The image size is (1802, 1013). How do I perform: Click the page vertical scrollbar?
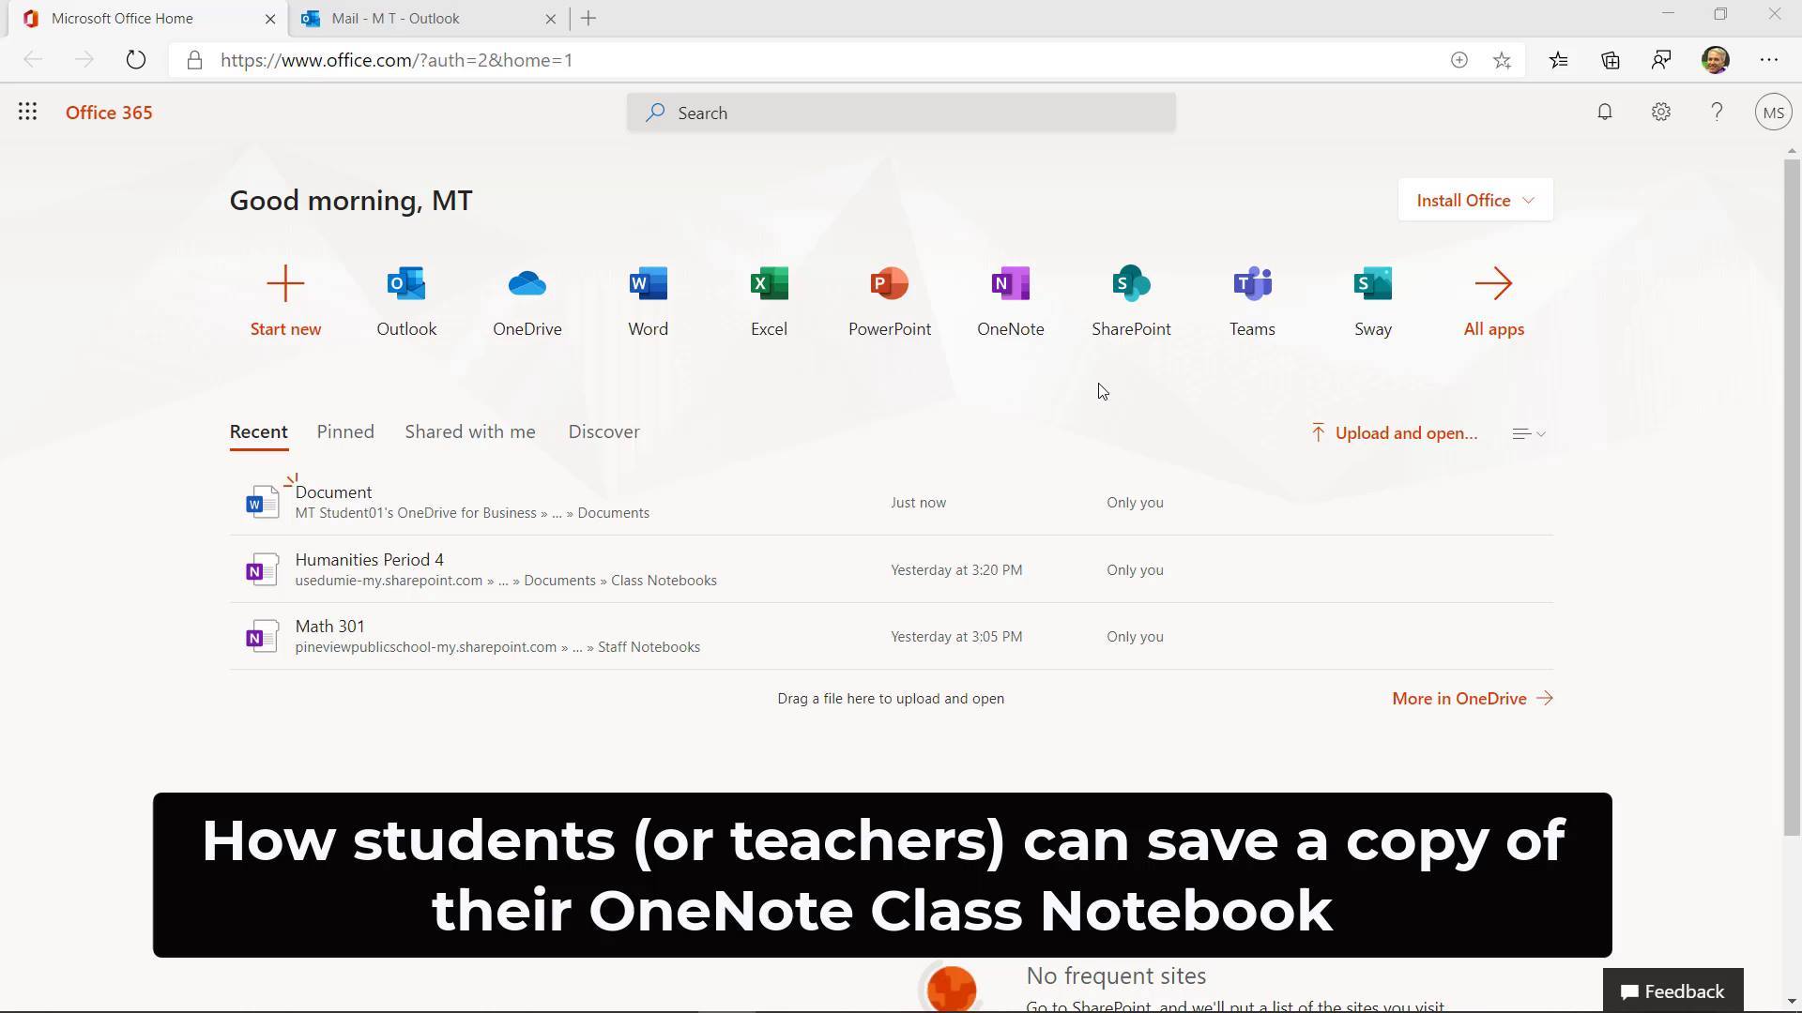pyautogui.click(x=1792, y=497)
